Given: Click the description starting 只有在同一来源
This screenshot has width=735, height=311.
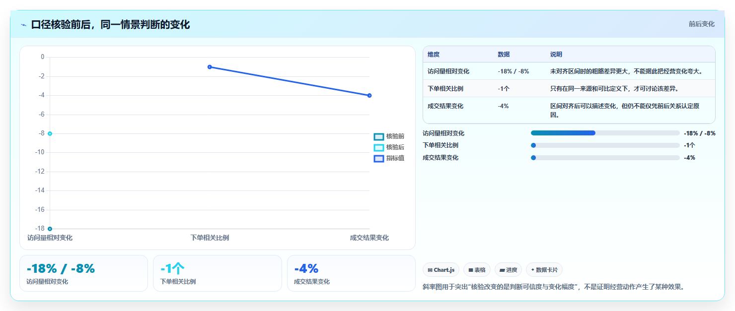Looking at the screenshot, I should point(614,89).
